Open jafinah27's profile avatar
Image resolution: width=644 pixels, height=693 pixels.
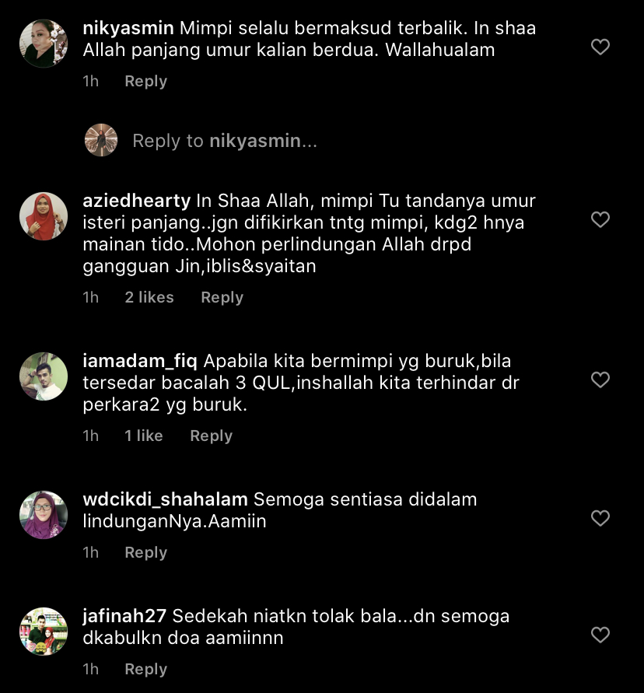pos(44,632)
